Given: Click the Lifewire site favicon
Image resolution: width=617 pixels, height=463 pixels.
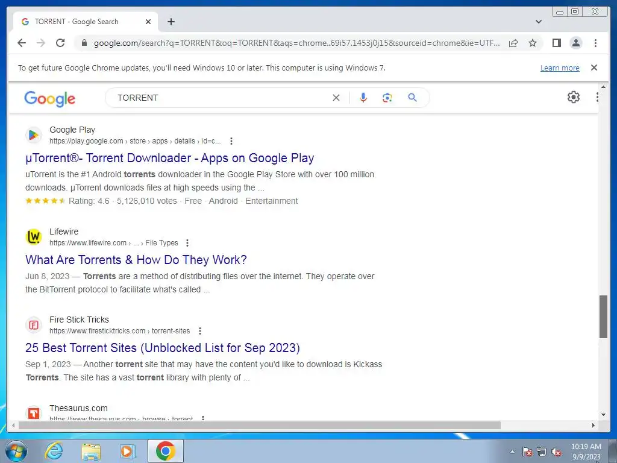Looking at the screenshot, I should point(34,237).
